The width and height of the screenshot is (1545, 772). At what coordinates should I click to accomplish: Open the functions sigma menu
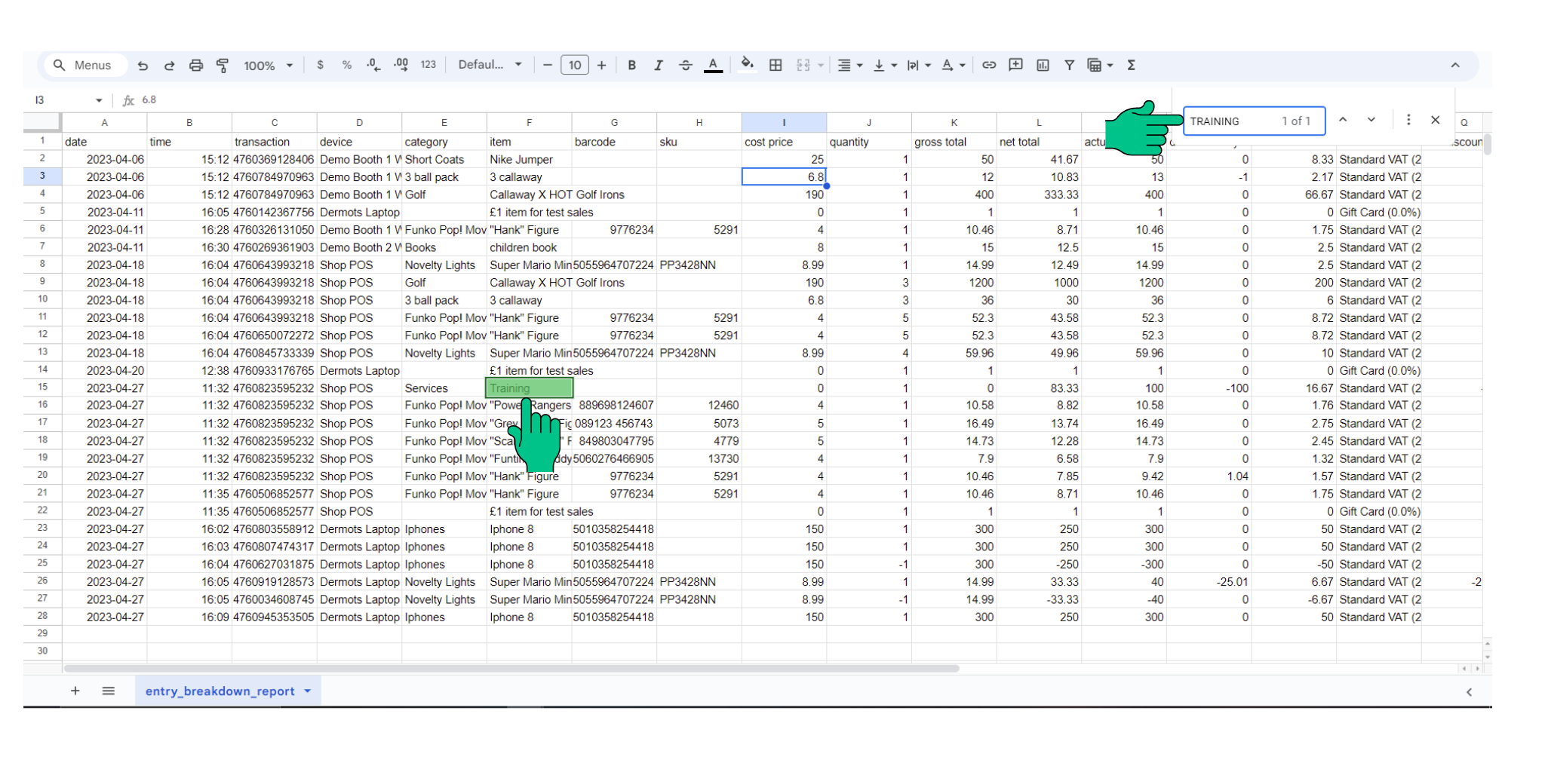1131,66
